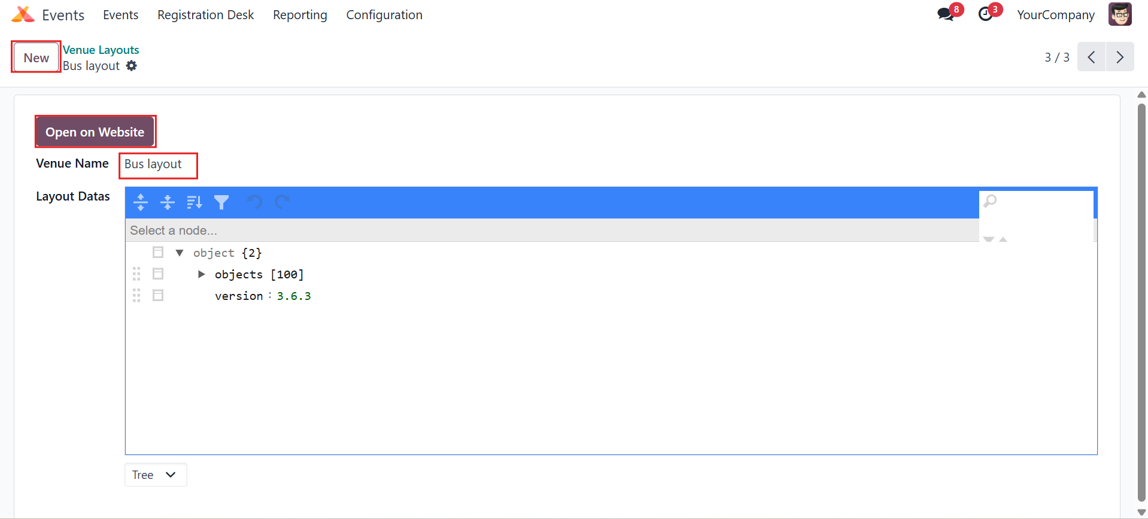Viewport: 1148px width, 519px height.
Task: Open the filter contents funnel tool
Action: click(221, 202)
